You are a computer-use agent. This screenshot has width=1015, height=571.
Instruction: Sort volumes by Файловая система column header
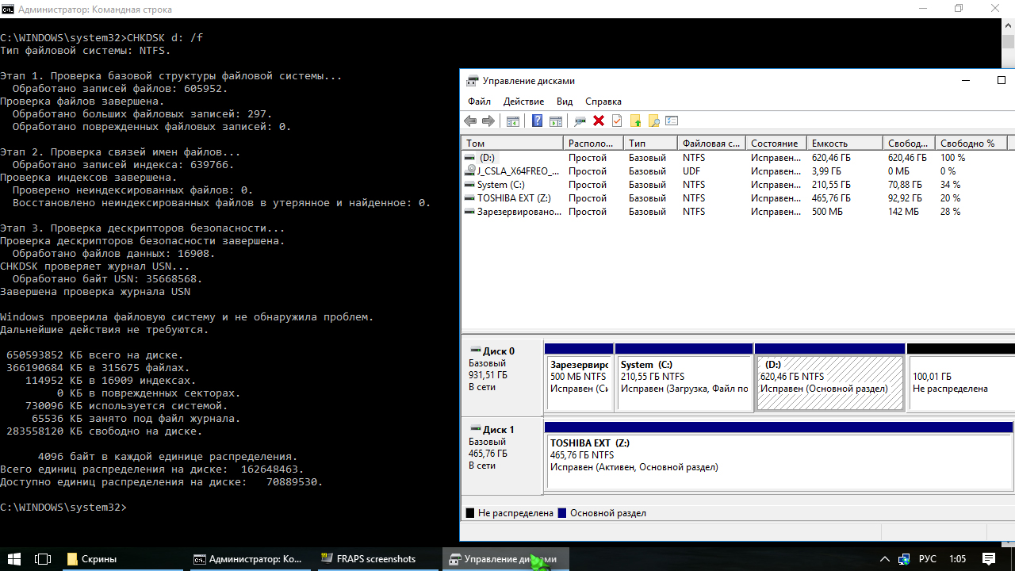(710, 144)
